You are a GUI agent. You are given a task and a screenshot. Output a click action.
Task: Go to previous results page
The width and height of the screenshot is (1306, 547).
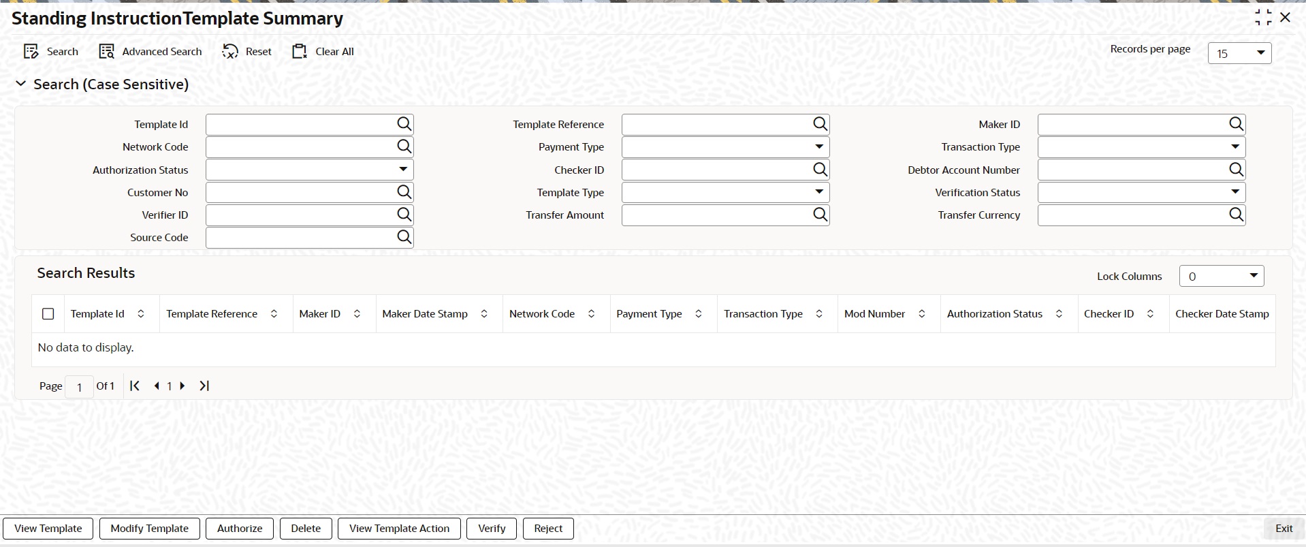(157, 386)
